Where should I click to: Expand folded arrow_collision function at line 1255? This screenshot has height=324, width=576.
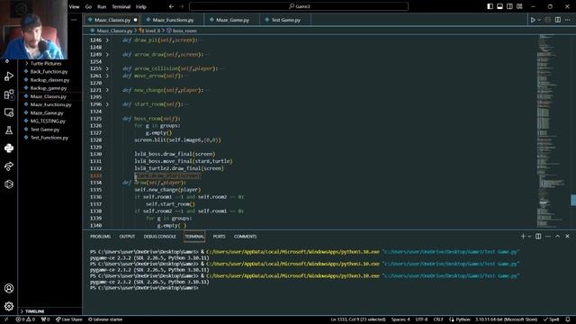click(x=107, y=68)
